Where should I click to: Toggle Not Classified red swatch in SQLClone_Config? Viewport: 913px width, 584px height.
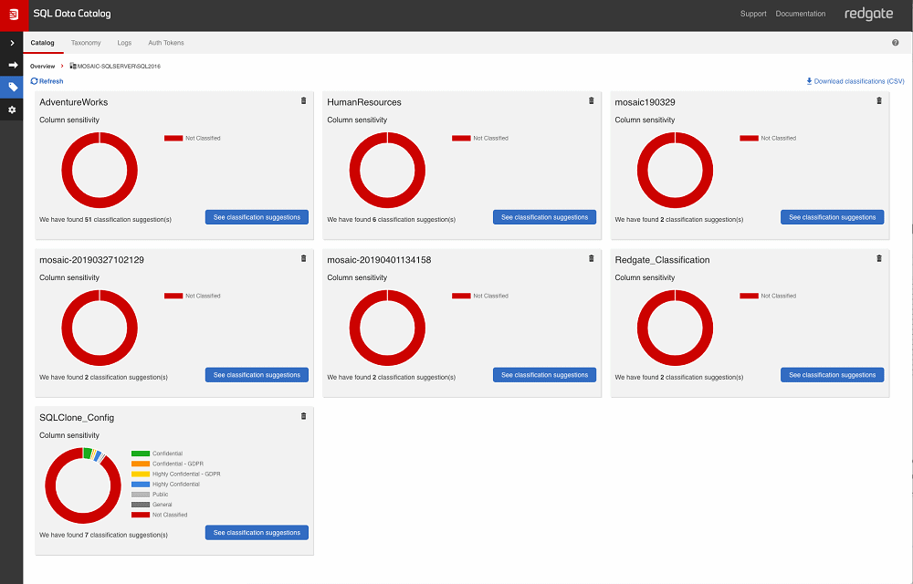pyautogui.click(x=141, y=515)
